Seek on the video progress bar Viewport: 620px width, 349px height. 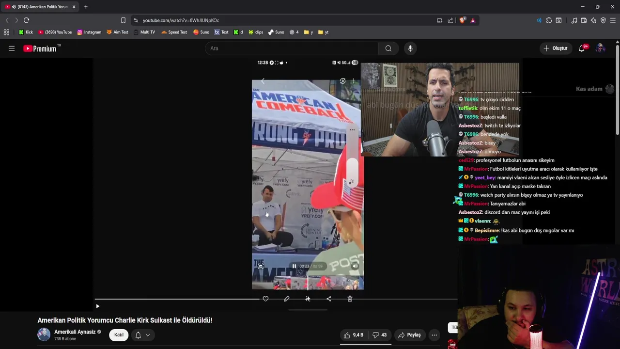(x=276, y=300)
